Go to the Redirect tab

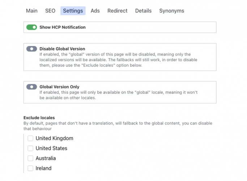click(x=118, y=11)
